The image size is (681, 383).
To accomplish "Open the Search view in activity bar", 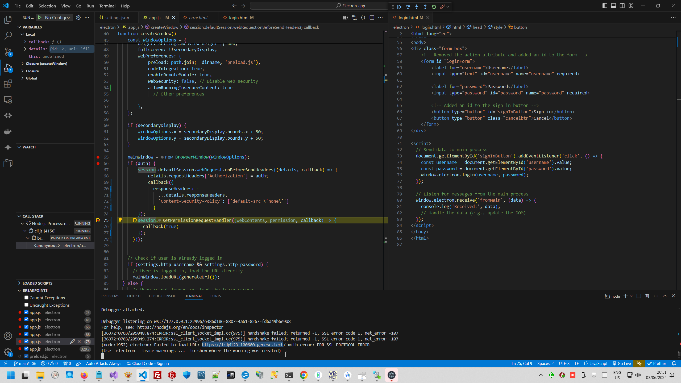I will pyautogui.click(x=8, y=35).
